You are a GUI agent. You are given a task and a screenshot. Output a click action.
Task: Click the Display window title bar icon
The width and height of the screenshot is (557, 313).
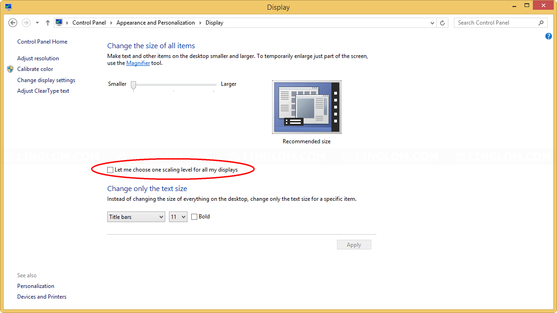point(8,6)
